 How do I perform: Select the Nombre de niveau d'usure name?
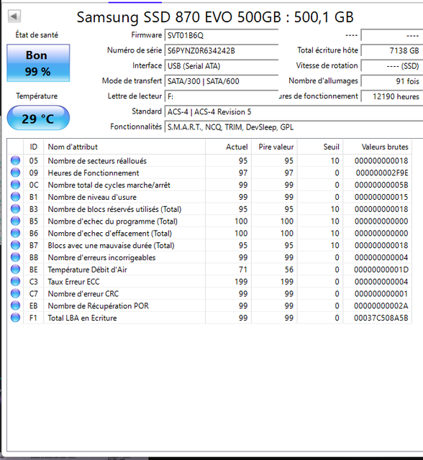(x=92, y=197)
